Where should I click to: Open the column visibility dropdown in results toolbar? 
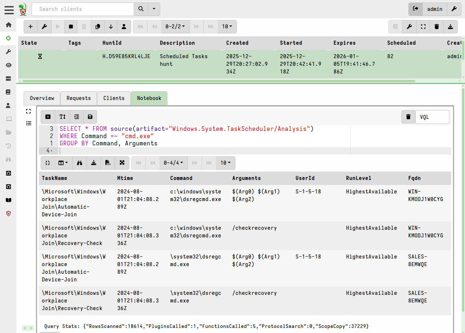click(63, 163)
